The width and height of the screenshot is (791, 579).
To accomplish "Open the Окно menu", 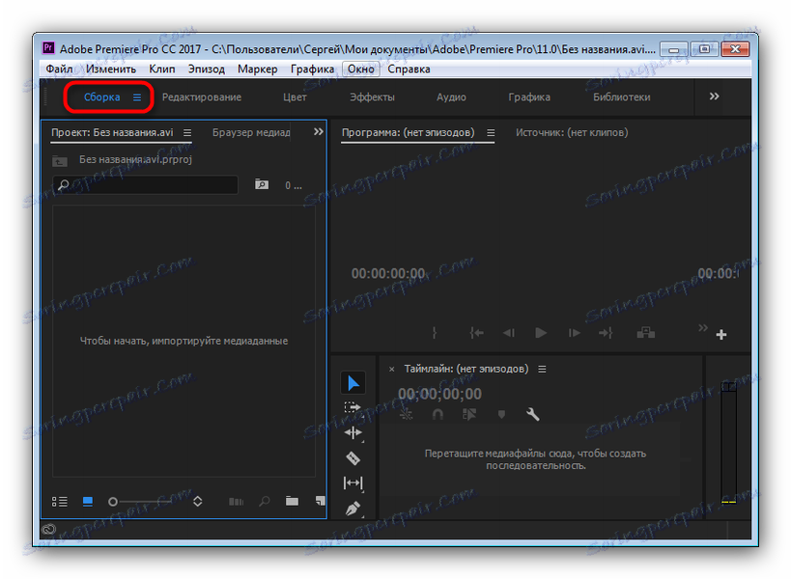I will pos(360,69).
